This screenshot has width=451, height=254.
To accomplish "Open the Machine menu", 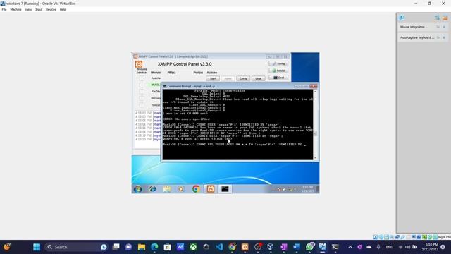I will [x=16, y=9].
